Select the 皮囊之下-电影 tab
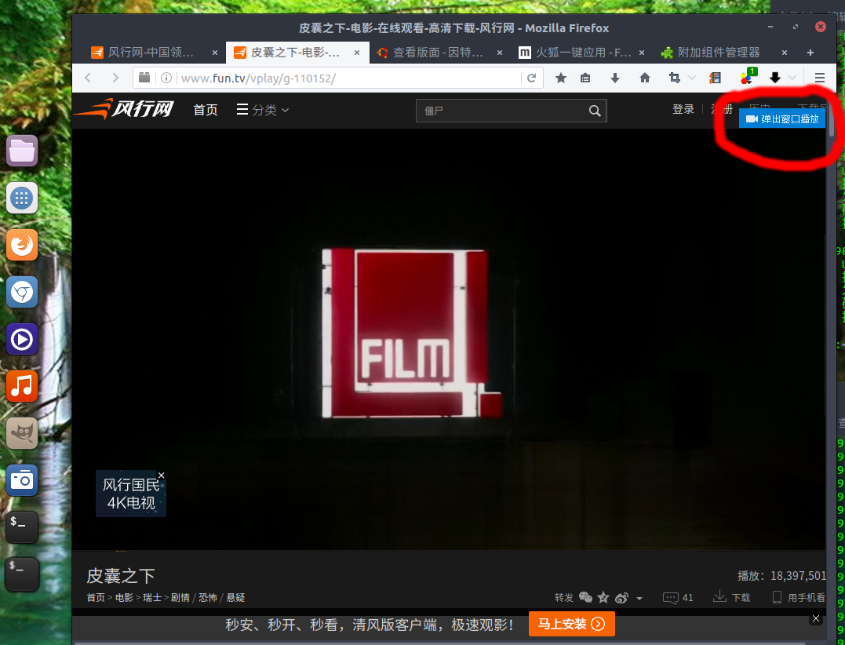845x645 pixels. click(x=297, y=53)
